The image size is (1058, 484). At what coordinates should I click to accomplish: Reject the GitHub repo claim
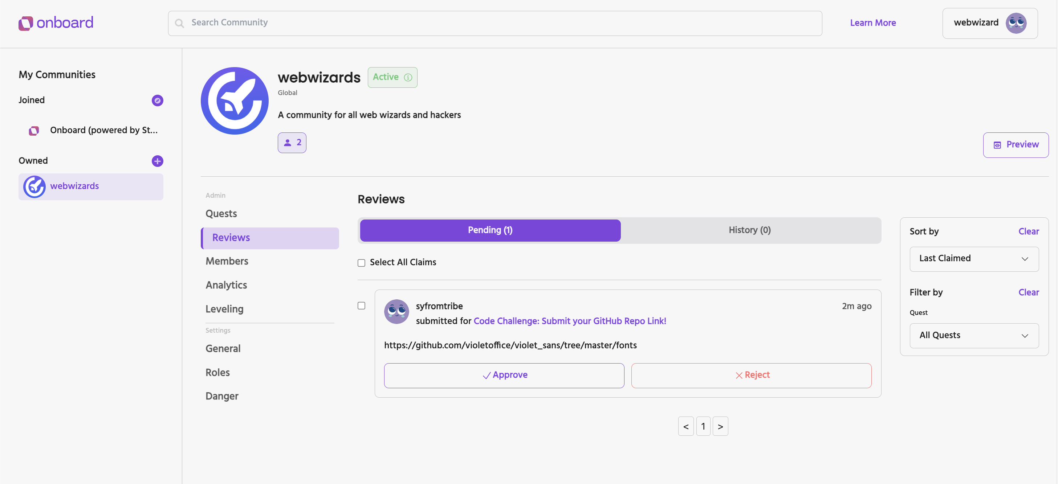(x=751, y=375)
